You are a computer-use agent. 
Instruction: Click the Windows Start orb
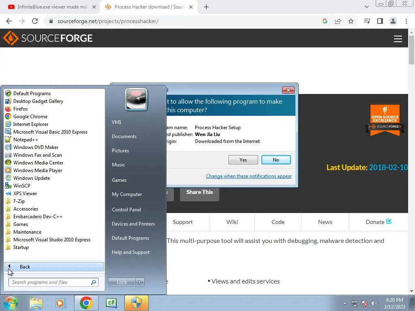point(11,303)
